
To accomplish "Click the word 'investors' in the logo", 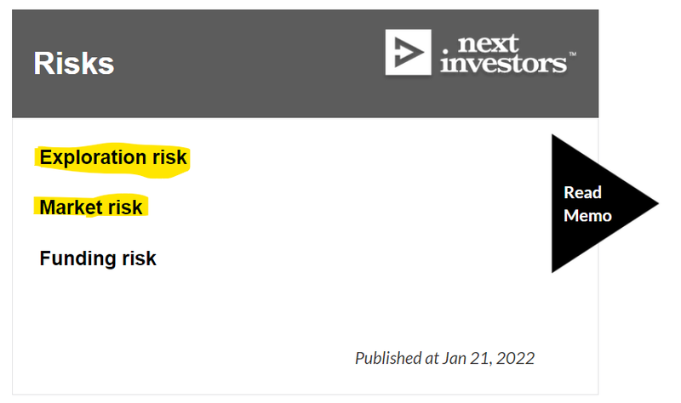I will (503, 63).
